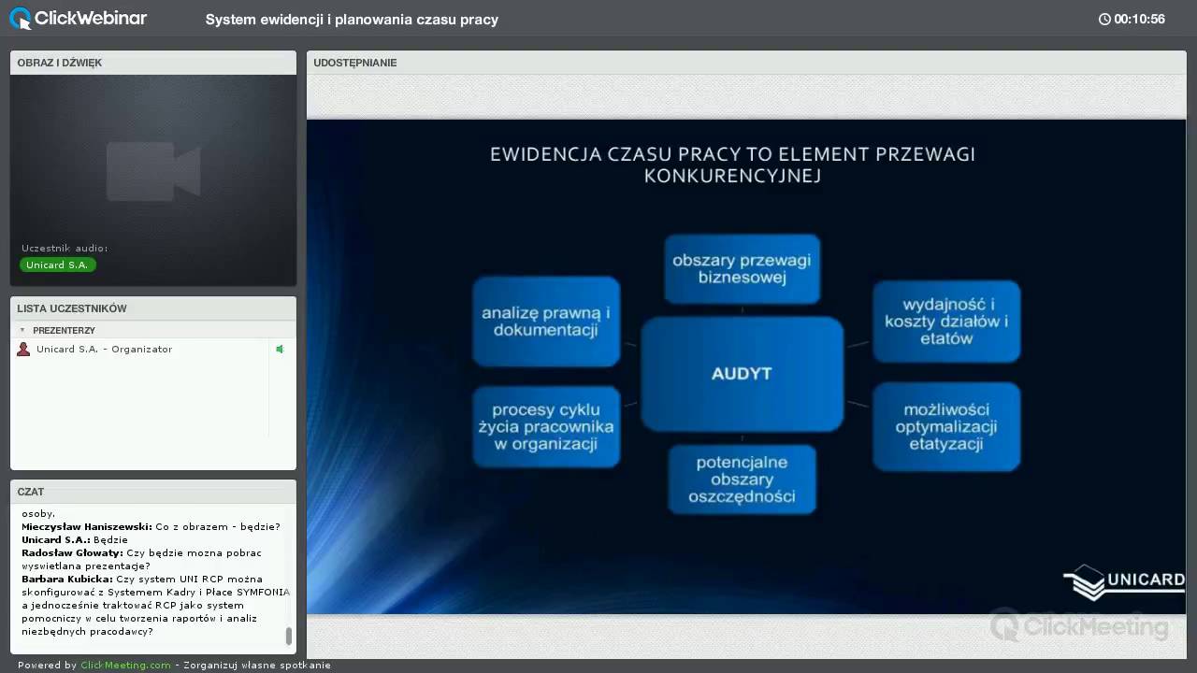This screenshot has width=1197, height=673.
Task: Click Mieczysław Haniszewski's chat message
Action: (151, 526)
